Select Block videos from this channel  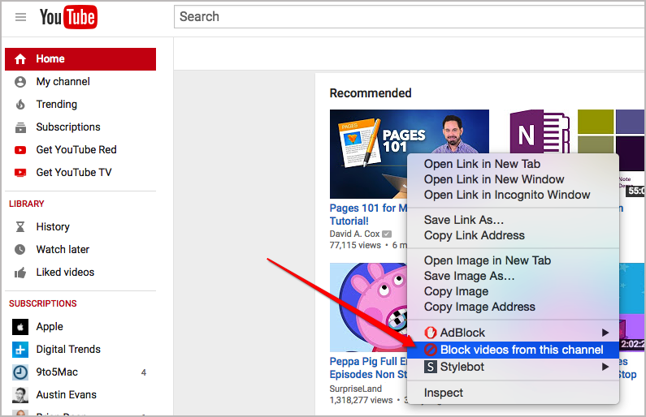[513, 350]
